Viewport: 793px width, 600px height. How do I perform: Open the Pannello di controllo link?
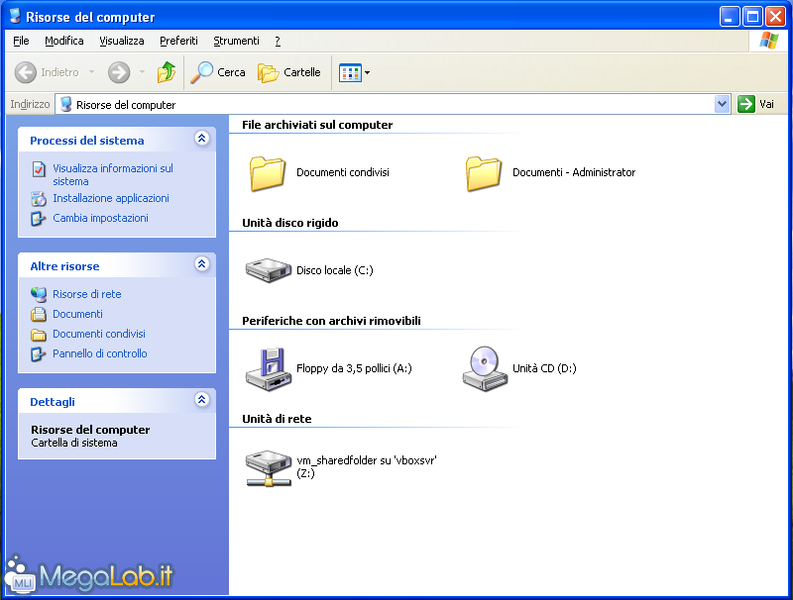coord(100,353)
